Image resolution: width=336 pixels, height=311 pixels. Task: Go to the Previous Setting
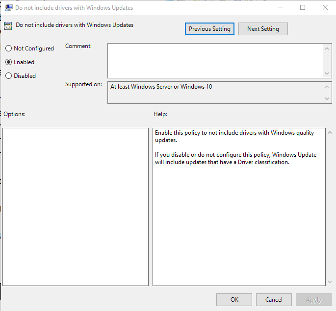click(x=209, y=29)
